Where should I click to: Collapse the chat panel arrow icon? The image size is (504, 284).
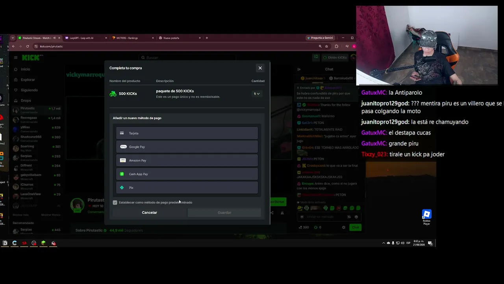299,69
